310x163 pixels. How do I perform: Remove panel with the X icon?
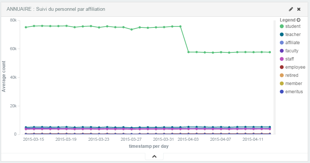point(299,9)
